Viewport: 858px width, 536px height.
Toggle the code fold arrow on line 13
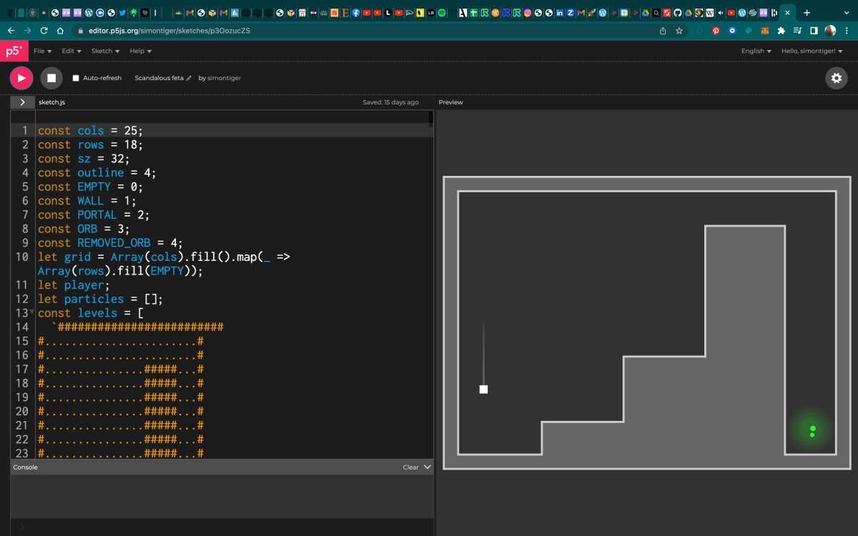(x=31, y=313)
